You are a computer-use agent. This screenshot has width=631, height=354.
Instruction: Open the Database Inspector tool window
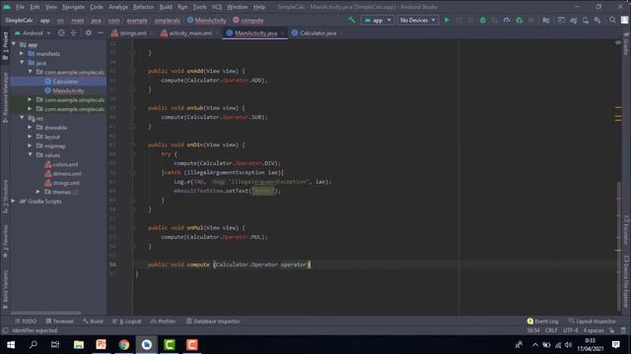click(213, 322)
